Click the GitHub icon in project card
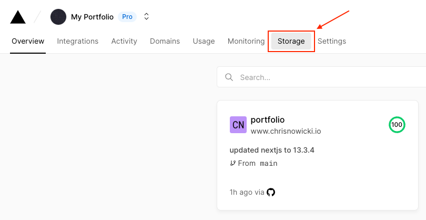The height and width of the screenshot is (220, 426). pyautogui.click(x=271, y=192)
